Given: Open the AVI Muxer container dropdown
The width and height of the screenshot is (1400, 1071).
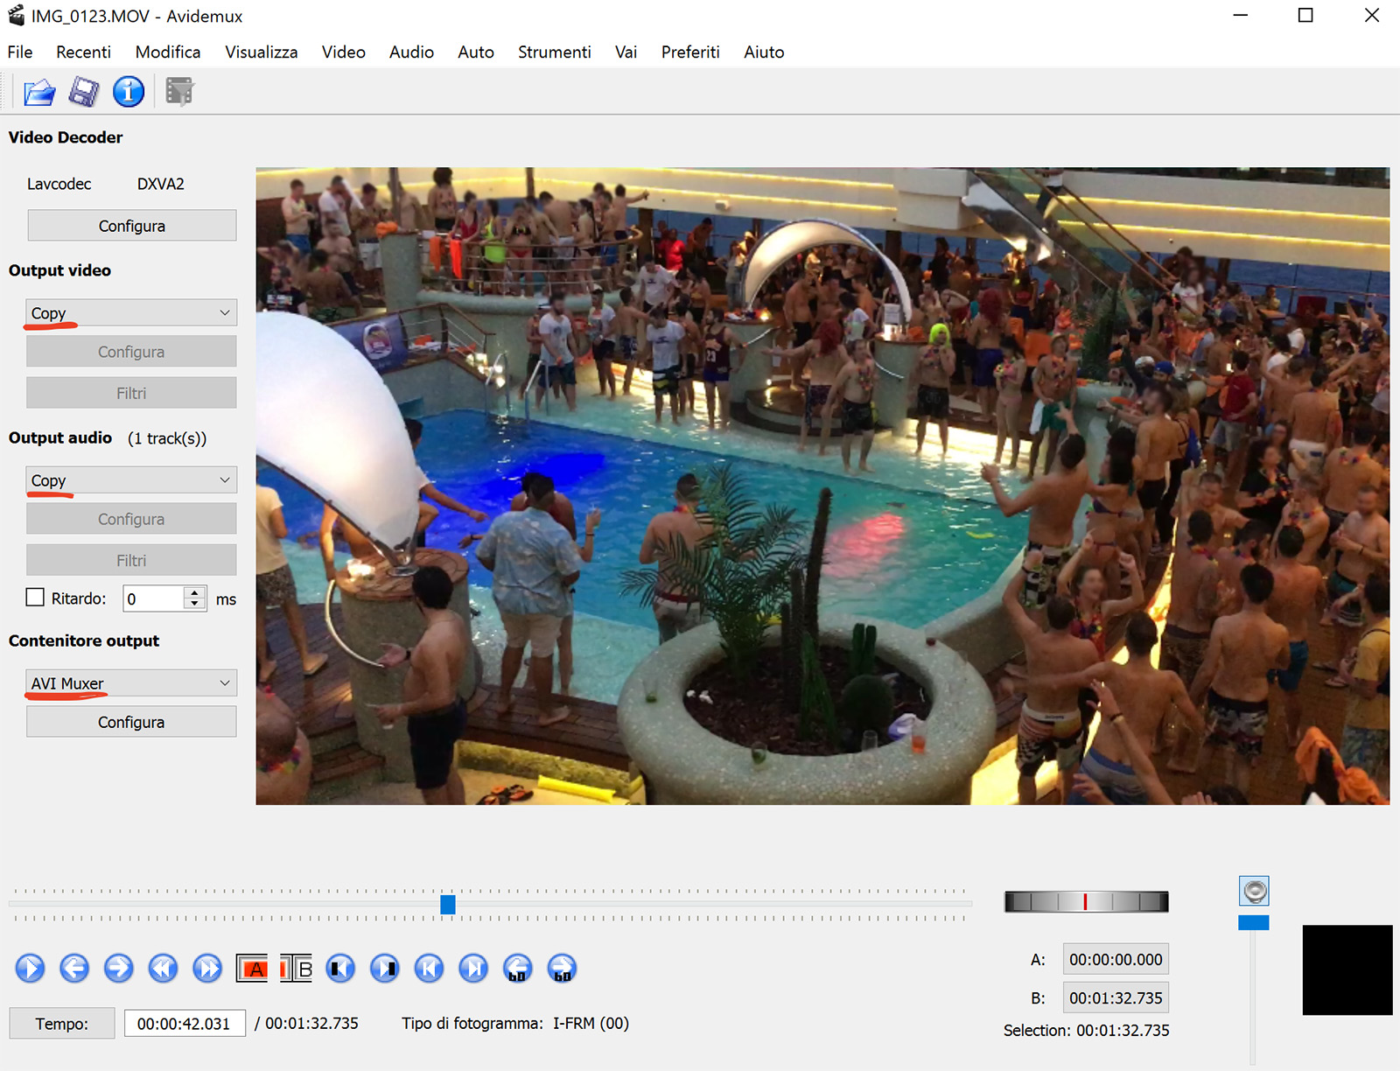Looking at the screenshot, I should pos(131,682).
